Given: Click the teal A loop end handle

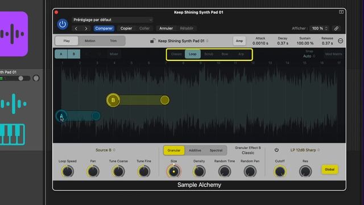Looking at the screenshot, I should (x=96, y=116).
